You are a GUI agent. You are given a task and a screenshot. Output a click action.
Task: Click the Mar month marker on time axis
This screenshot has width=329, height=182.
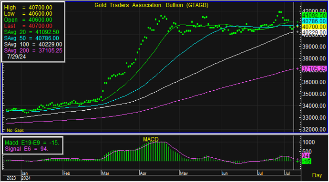click(x=105, y=173)
